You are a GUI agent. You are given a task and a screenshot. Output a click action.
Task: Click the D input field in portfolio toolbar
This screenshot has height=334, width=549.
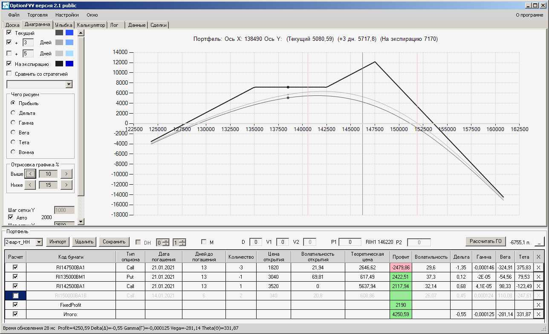click(x=256, y=242)
